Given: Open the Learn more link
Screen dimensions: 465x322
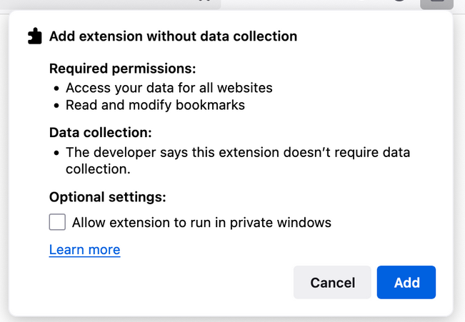Looking at the screenshot, I should pos(84,250).
